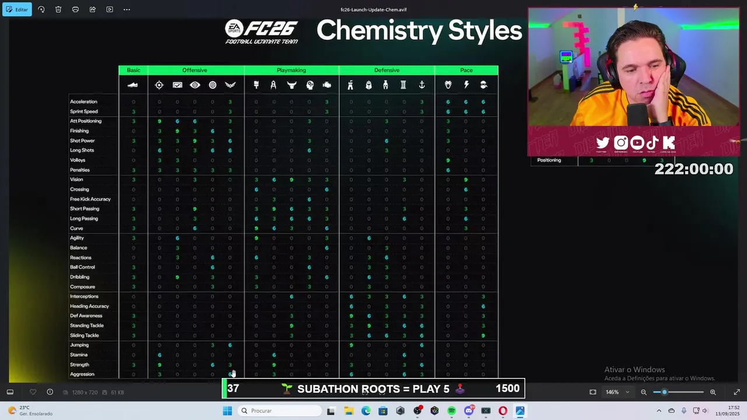This screenshot has width=747, height=420.
Task: Click the Photos app icon on the taskbar
Action: pos(520,411)
